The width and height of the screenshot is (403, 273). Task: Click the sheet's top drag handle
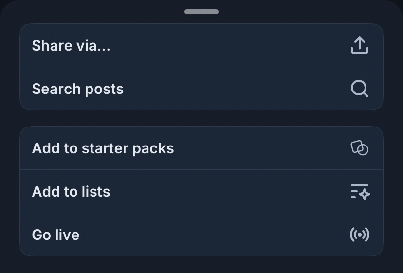tap(201, 12)
